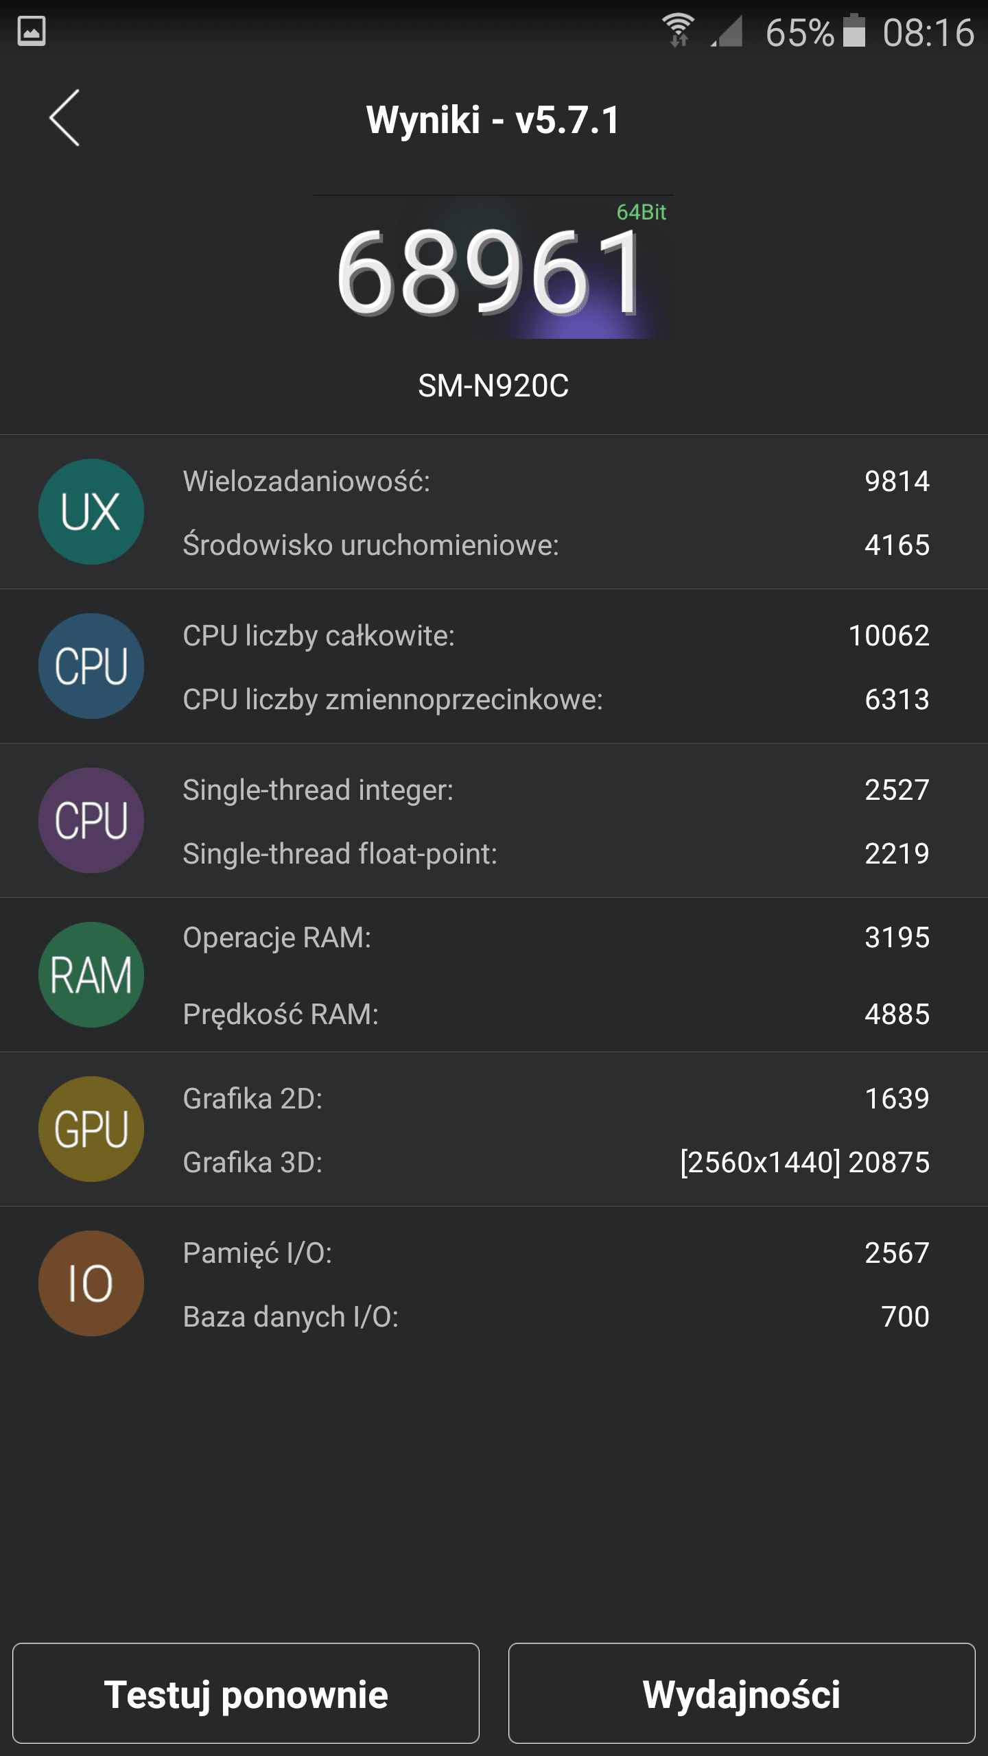The height and width of the screenshot is (1756, 988).
Task: Tap the SM-N920C device model label
Action: (x=493, y=385)
